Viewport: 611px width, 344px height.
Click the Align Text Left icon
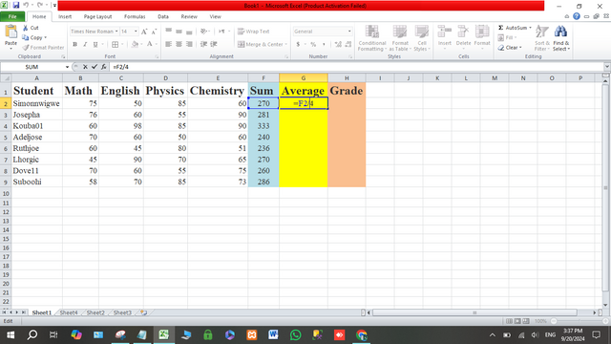pyautogui.click(x=168, y=45)
